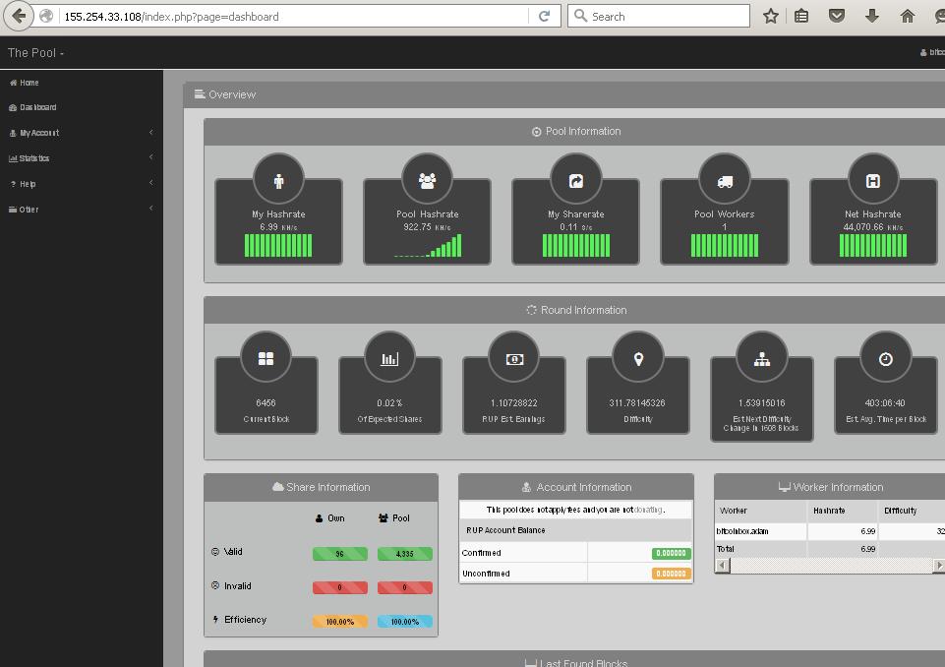The height and width of the screenshot is (667, 945).
Task: Click the Next Difficulty sitemap icon
Action: point(762,359)
